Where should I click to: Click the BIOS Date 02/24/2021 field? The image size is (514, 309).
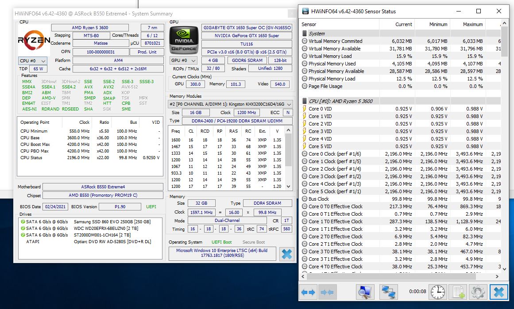pos(55,207)
